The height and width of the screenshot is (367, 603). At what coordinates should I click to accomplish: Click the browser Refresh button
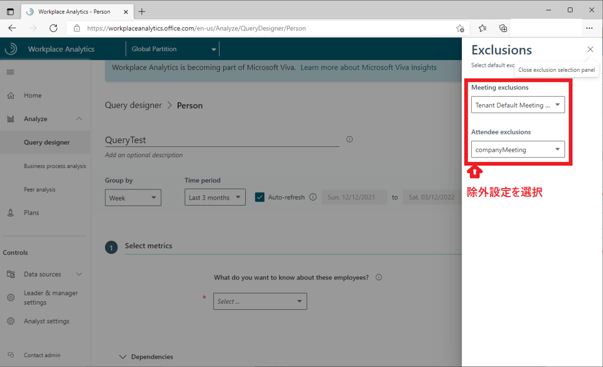53,28
